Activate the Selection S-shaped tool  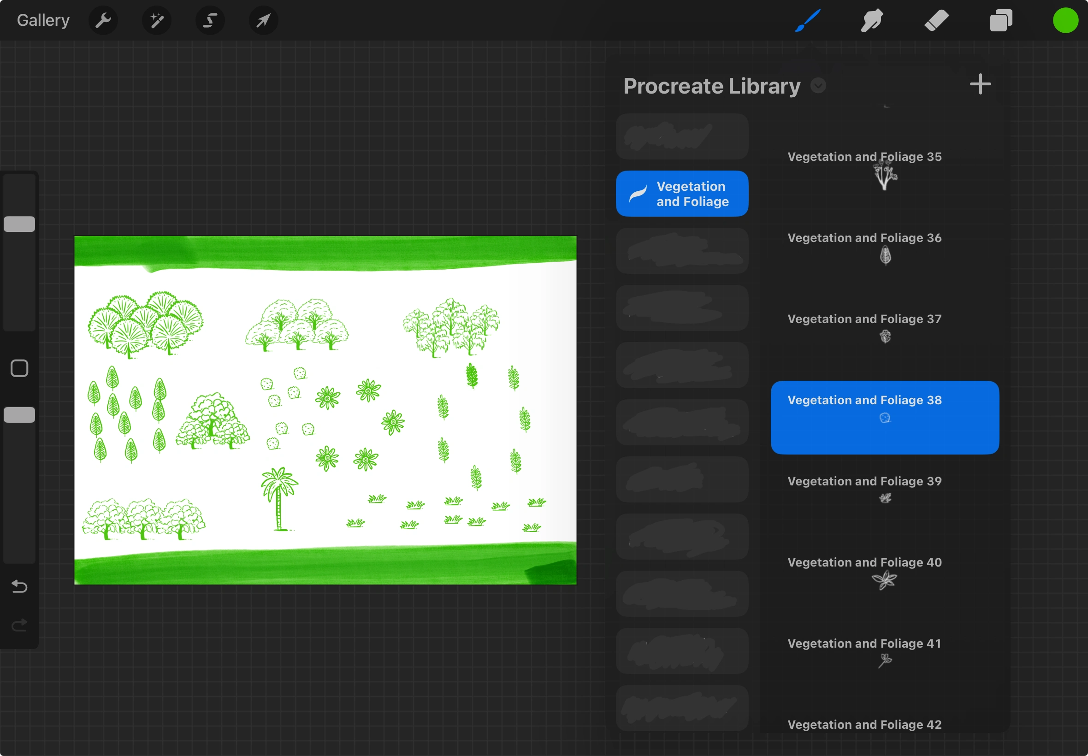(210, 20)
